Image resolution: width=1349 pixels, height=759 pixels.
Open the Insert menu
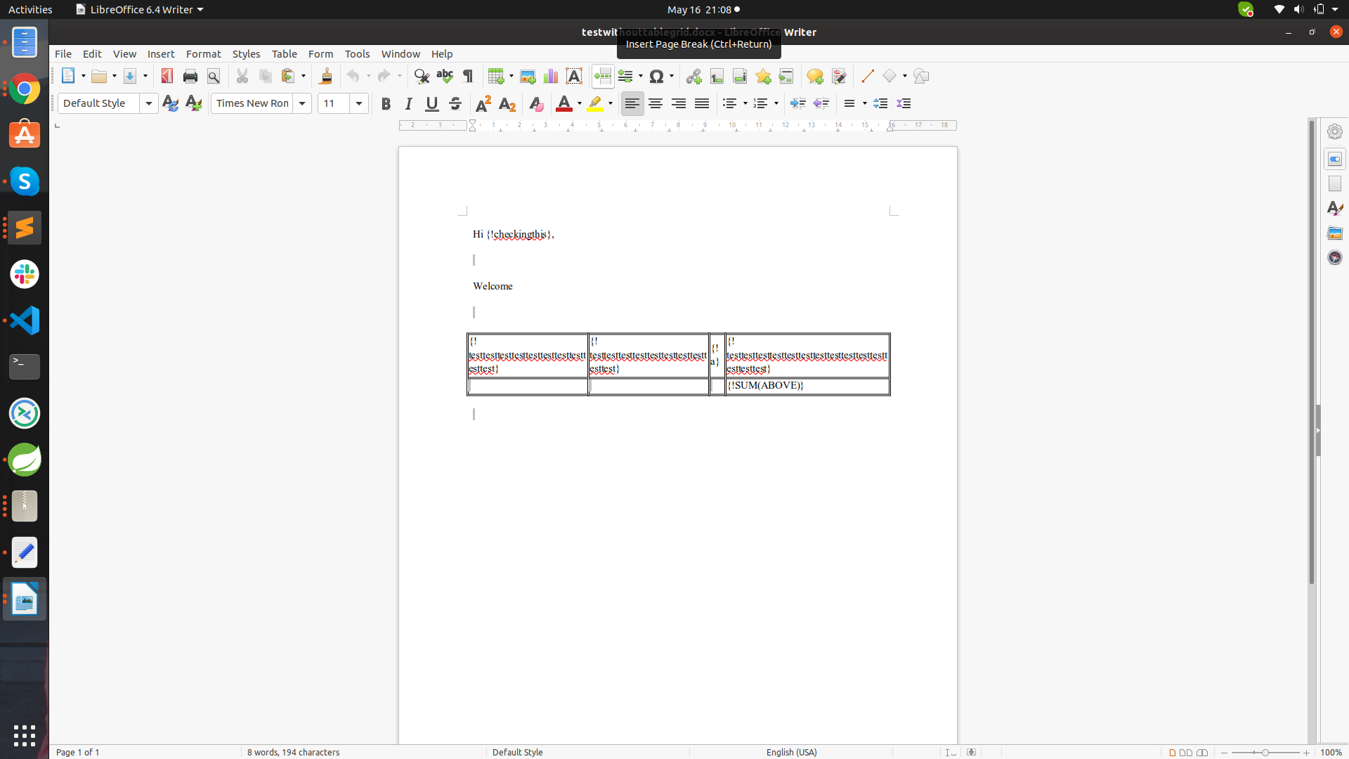pyautogui.click(x=159, y=53)
